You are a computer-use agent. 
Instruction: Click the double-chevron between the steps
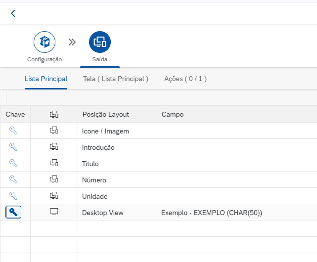72,42
